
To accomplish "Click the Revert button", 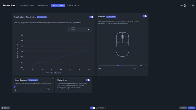I will (183, 108).
